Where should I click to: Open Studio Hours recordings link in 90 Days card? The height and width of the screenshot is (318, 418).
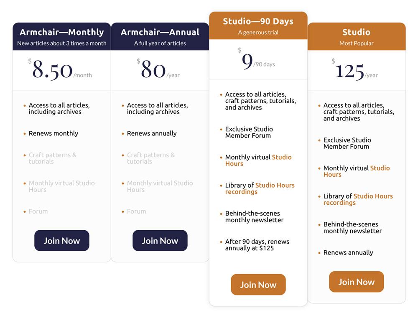coord(260,188)
